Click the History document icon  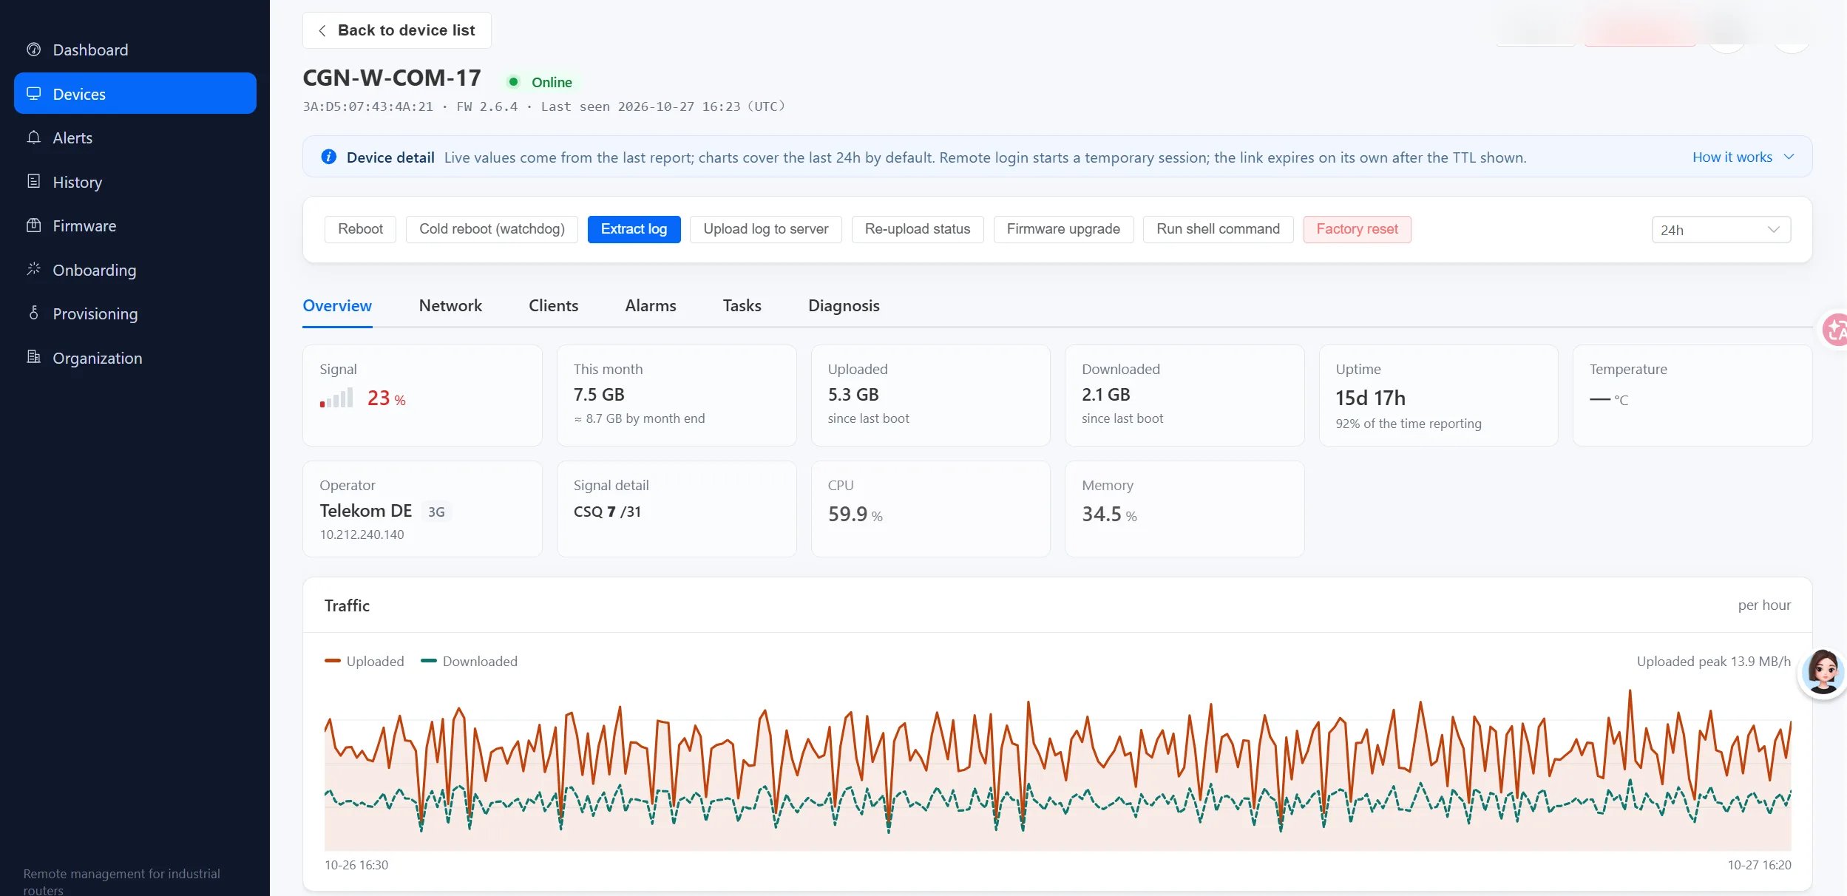pos(33,181)
